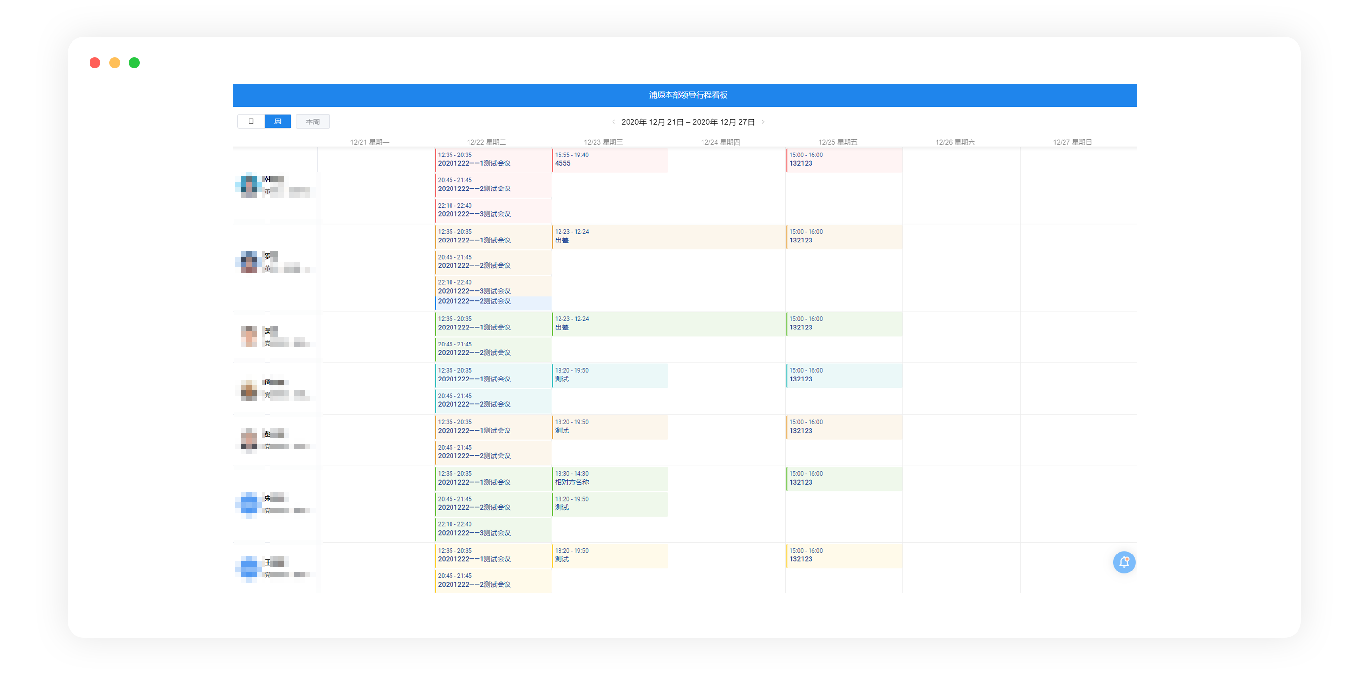
Task: Open 宋 row's 15:00-16:00 132123 event
Action: point(844,479)
